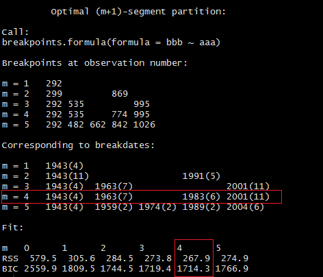
Task: Select RSS value 274.9
Action: coord(235,258)
